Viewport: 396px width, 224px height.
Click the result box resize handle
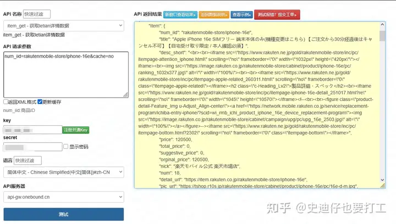click(383, 186)
